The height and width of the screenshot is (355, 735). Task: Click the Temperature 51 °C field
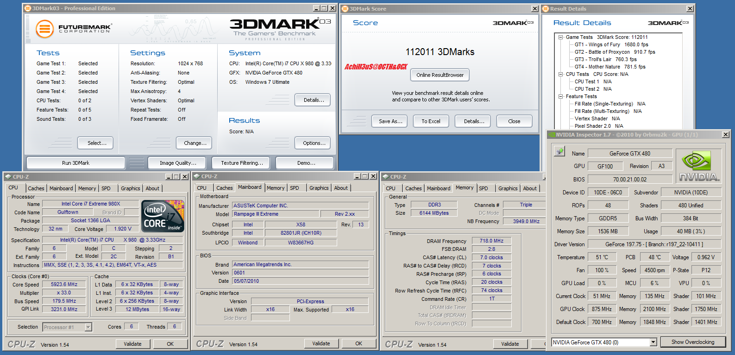click(x=602, y=257)
